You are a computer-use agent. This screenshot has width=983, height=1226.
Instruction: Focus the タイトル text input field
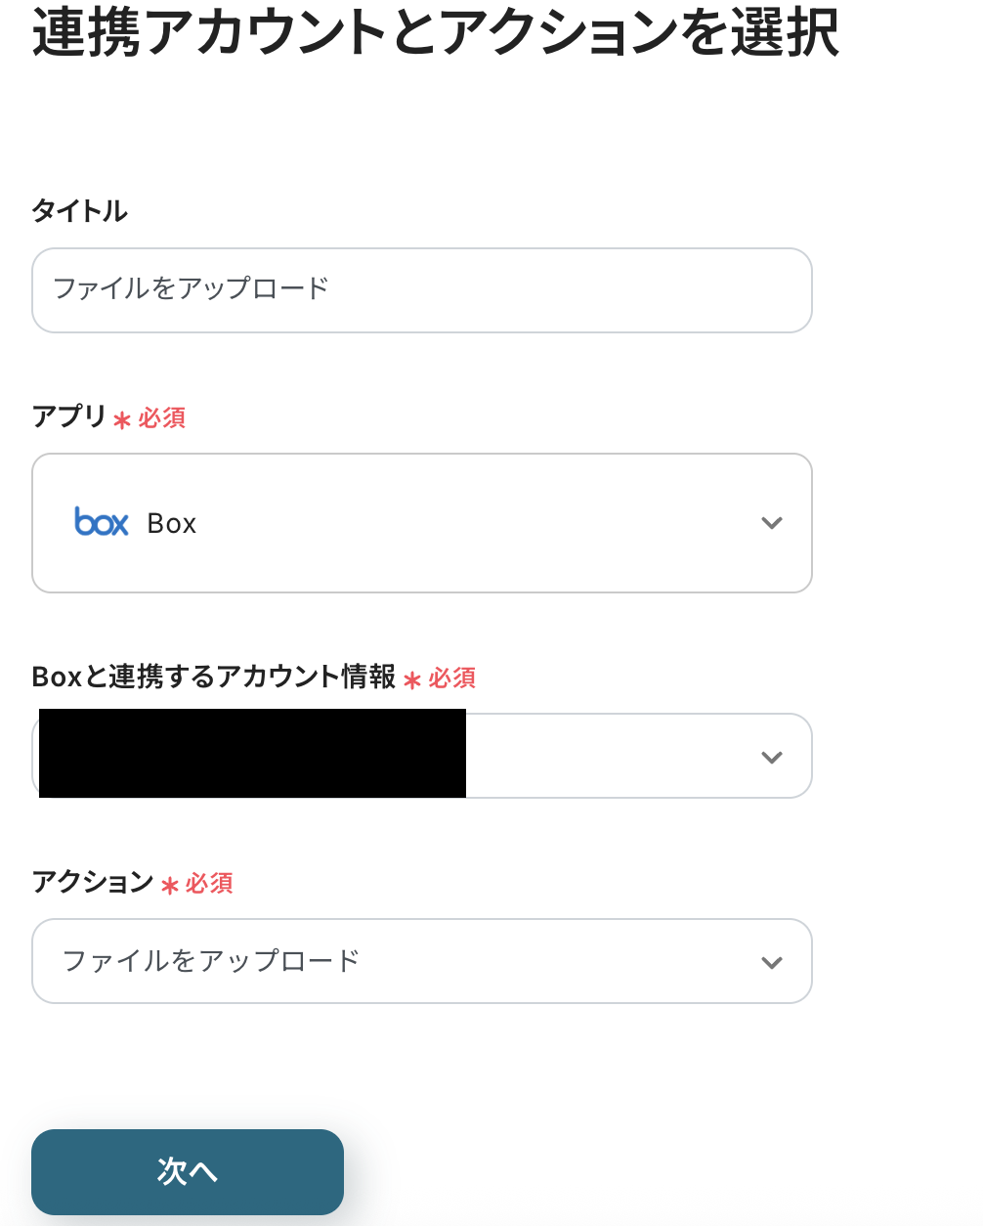422,290
